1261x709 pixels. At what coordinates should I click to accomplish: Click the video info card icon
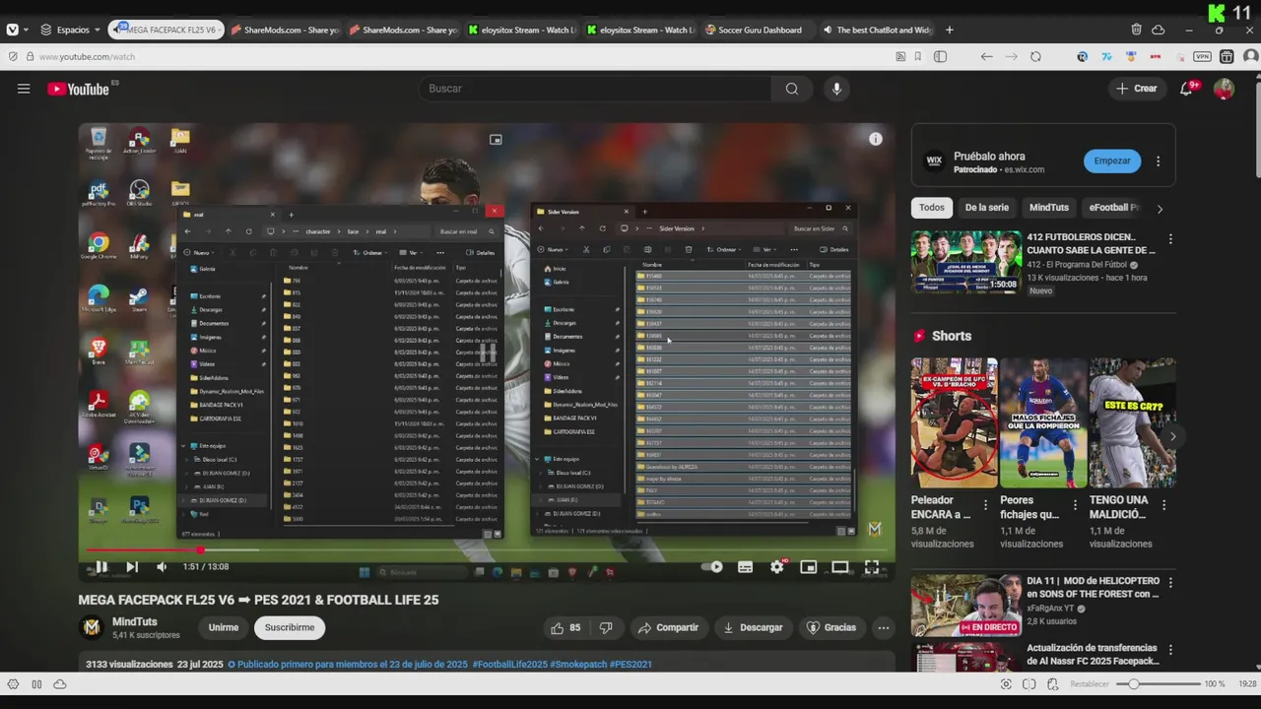pyautogui.click(x=876, y=139)
